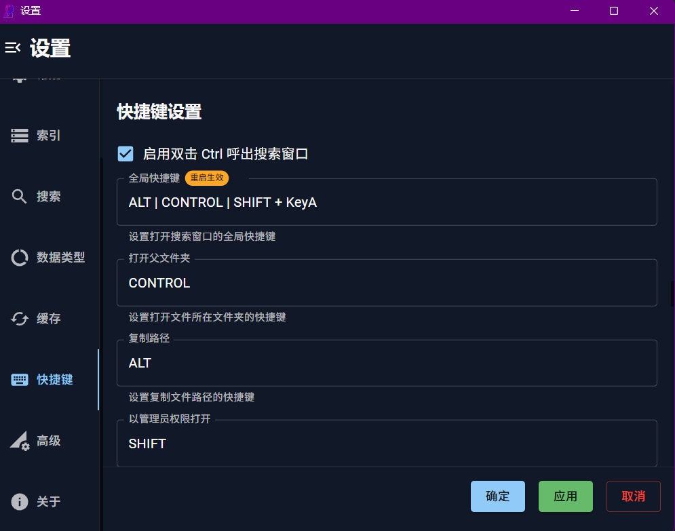
Task: Select the 复制路径 shortcut field
Action: pyautogui.click(x=387, y=363)
